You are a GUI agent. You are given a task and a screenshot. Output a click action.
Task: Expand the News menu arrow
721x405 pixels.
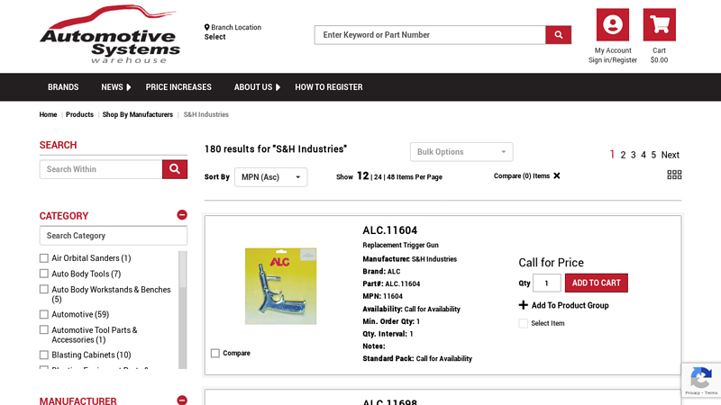129,87
